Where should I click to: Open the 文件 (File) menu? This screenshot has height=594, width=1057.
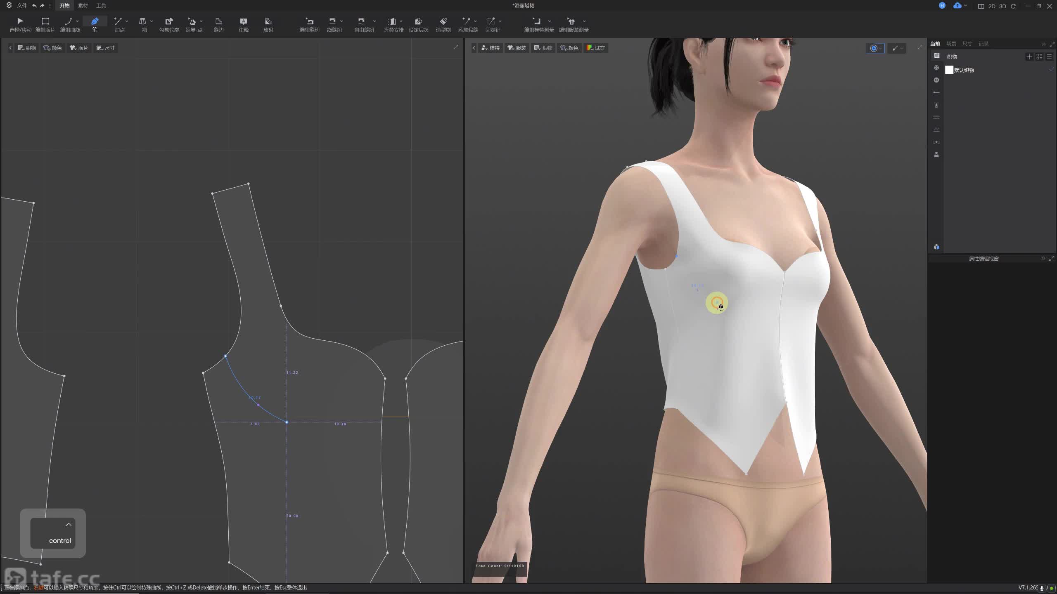click(x=21, y=6)
